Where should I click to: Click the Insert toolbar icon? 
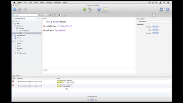pyautogui.click(x=15, y=10)
